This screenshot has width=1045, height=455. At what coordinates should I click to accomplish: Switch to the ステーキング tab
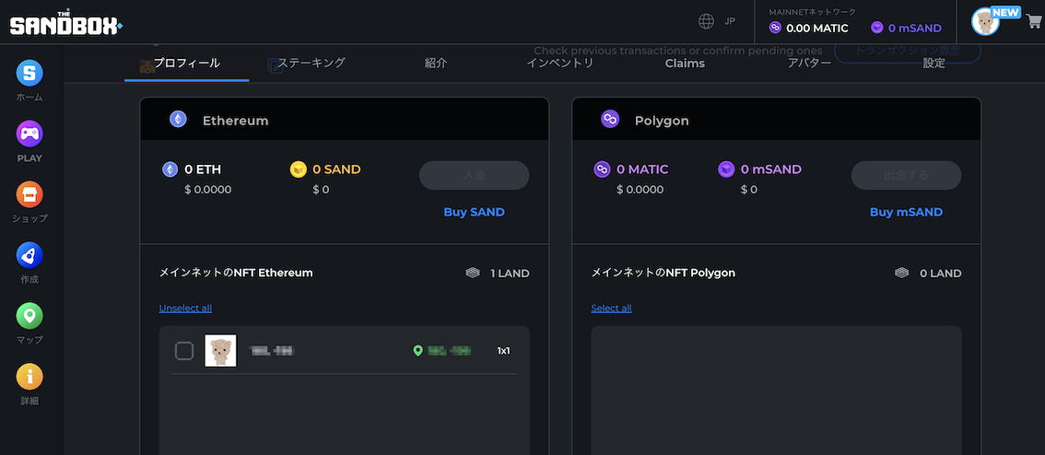pos(311,64)
